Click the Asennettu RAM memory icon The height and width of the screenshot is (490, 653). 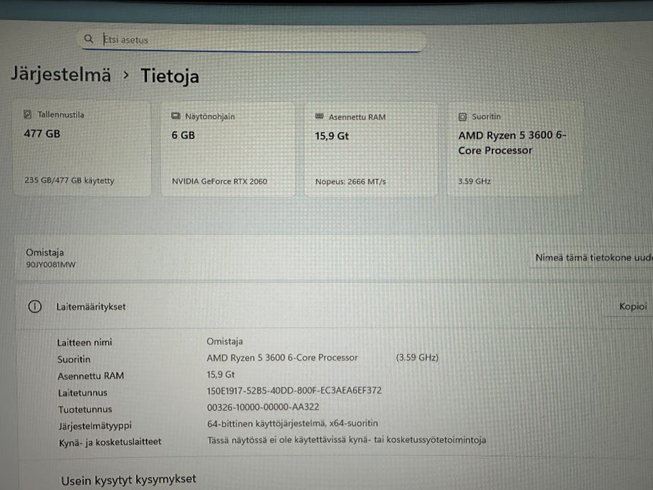coord(320,116)
